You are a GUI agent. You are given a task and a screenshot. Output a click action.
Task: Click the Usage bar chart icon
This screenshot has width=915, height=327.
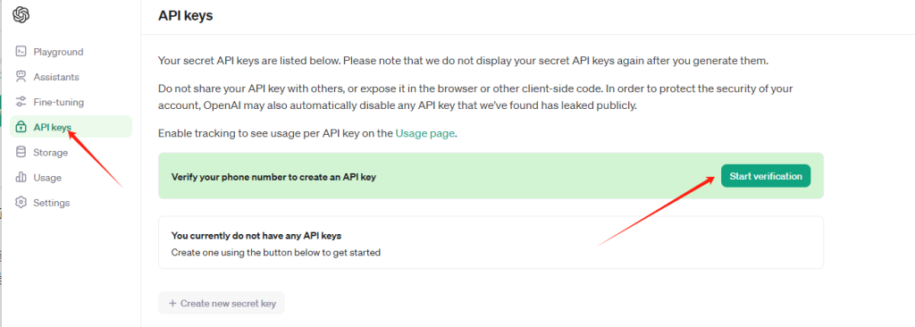tap(21, 177)
